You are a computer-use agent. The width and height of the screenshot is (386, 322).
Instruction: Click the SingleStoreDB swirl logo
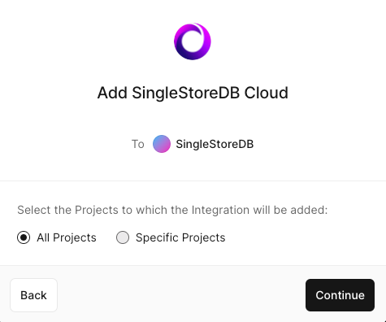pyautogui.click(x=193, y=41)
